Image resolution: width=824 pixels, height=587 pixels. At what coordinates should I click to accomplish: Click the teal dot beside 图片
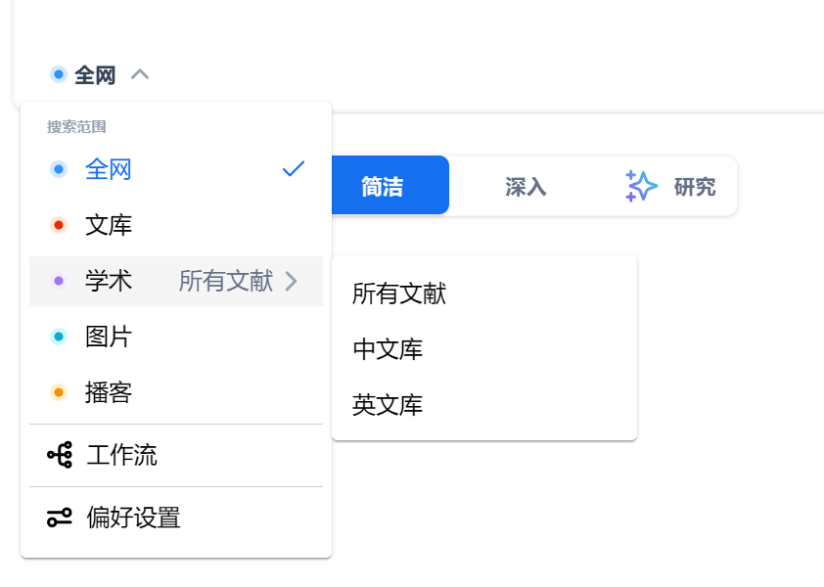pos(59,337)
